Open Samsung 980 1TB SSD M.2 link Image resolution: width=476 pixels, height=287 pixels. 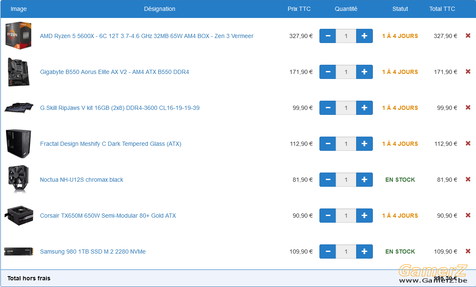click(x=93, y=251)
